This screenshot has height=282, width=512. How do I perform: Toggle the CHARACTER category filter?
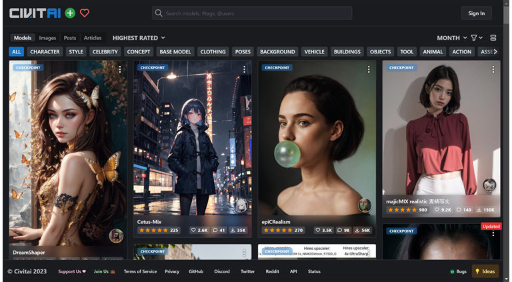[x=45, y=51]
